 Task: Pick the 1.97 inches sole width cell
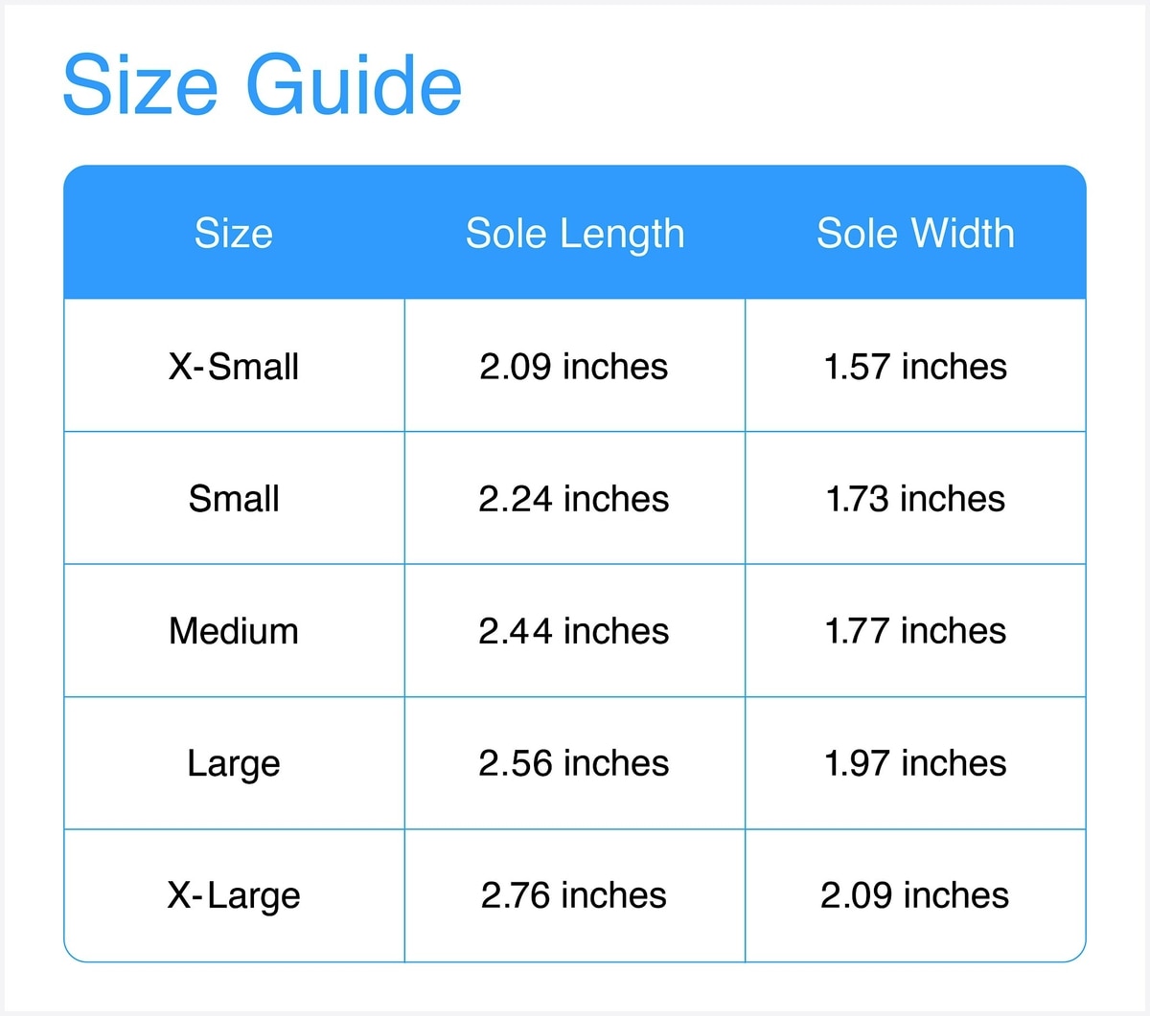915,763
